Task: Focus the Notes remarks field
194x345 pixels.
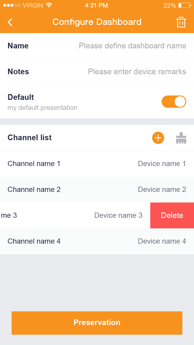Action: (x=137, y=72)
